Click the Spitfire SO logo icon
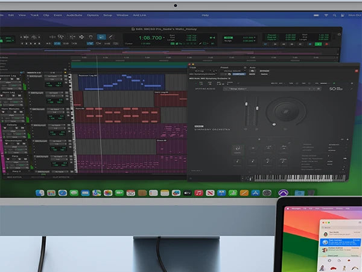The height and width of the screenshot is (272, 362). (335, 89)
